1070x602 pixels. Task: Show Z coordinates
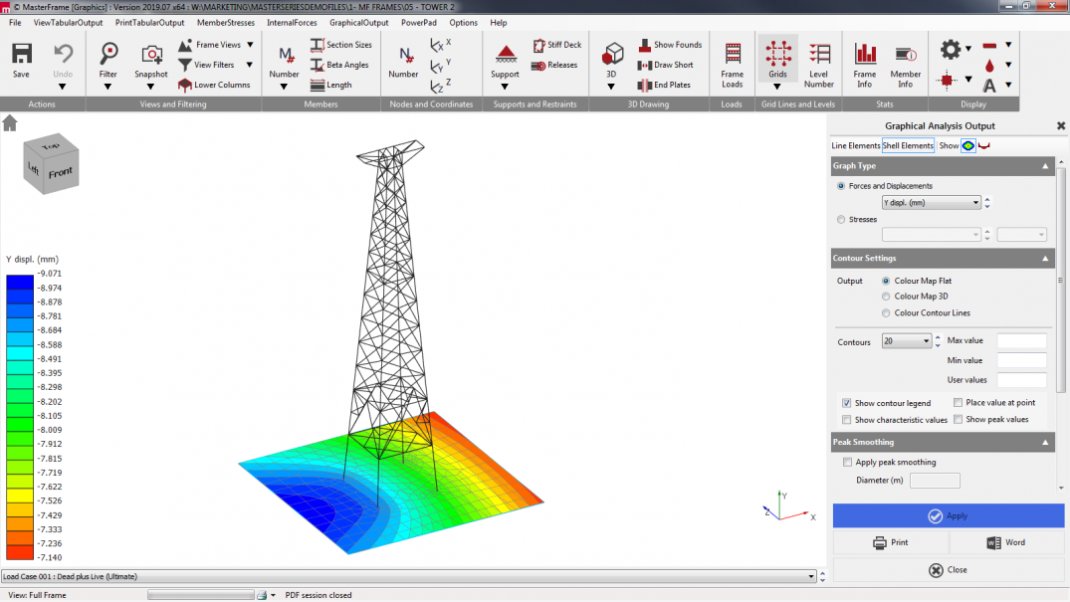440,86
